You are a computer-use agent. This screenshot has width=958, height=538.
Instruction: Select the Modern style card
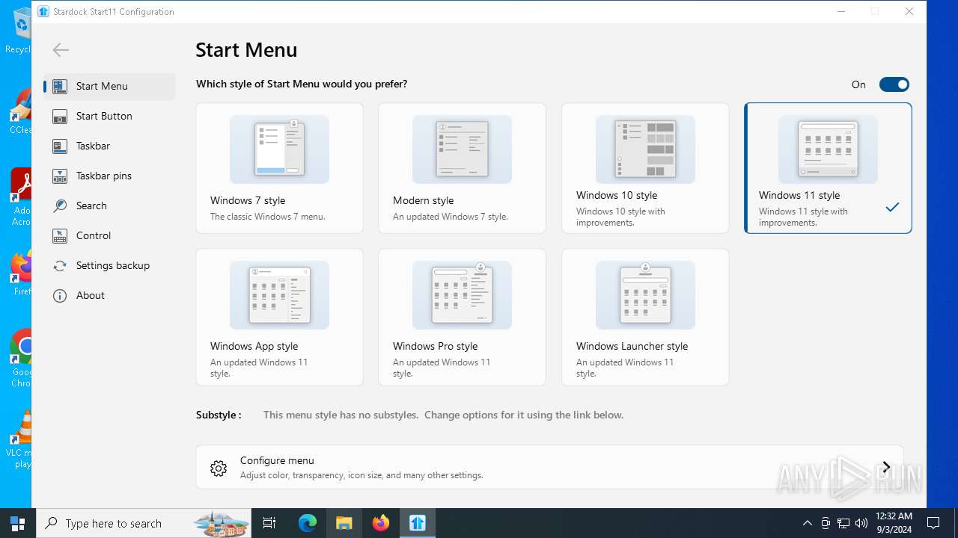tap(462, 168)
